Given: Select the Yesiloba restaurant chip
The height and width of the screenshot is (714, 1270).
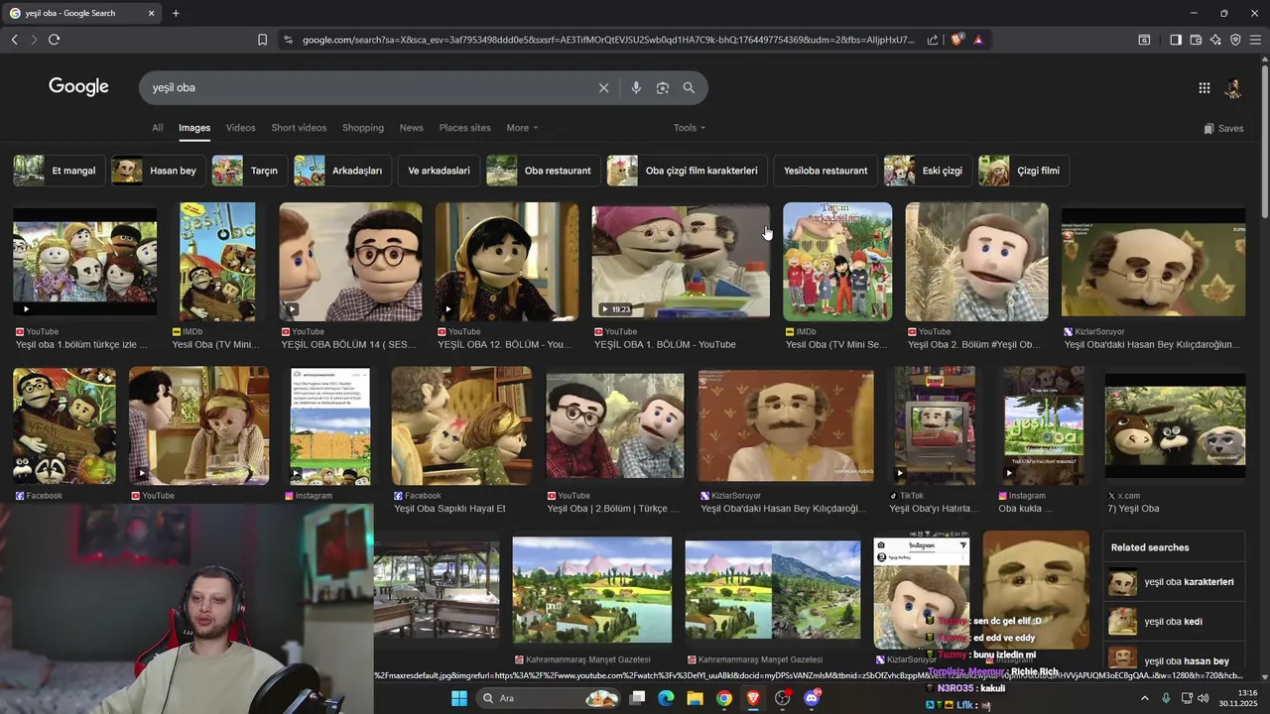Looking at the screenshot, I should 825,171.
